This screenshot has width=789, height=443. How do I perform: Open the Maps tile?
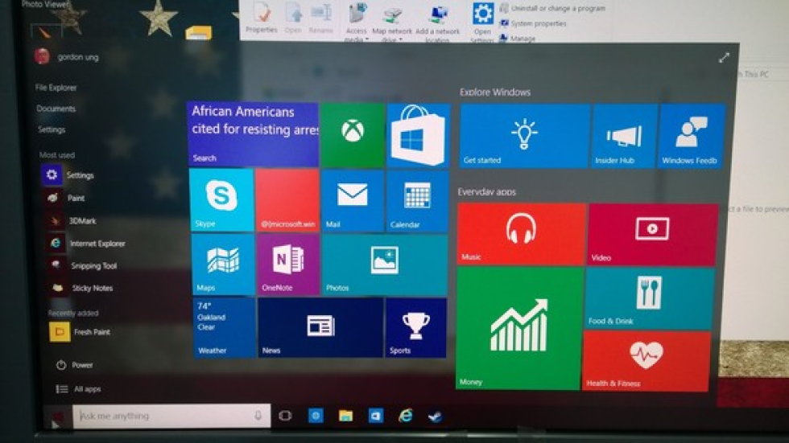tap(224, 265)
